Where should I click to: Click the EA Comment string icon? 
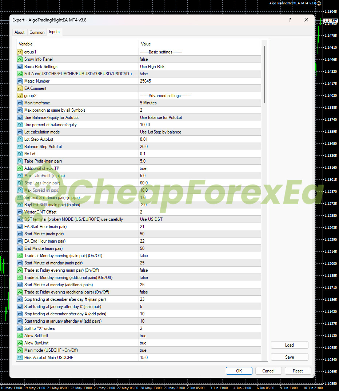click(20, 88)
